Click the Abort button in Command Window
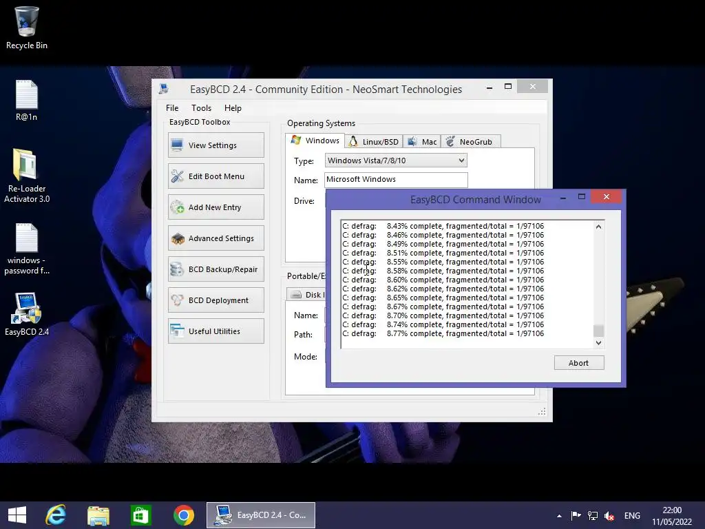 click(578, 363)
